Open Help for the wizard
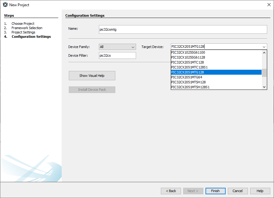Viewport: 274px width, 198px height. pyautogui.click(x=260, y=191)
